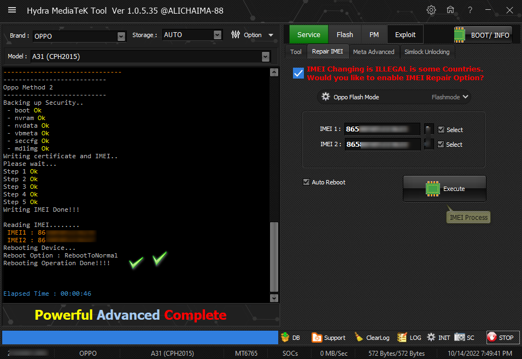Image resolution: width=522 pixels, height=359 pixels.
Task: Open the Tool sub-tab
Action: click(296, 52)
